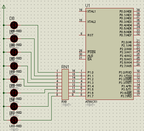Select the U1 reference designator text
This screenshot has width=144, height=131.
(x=87, y=5)
